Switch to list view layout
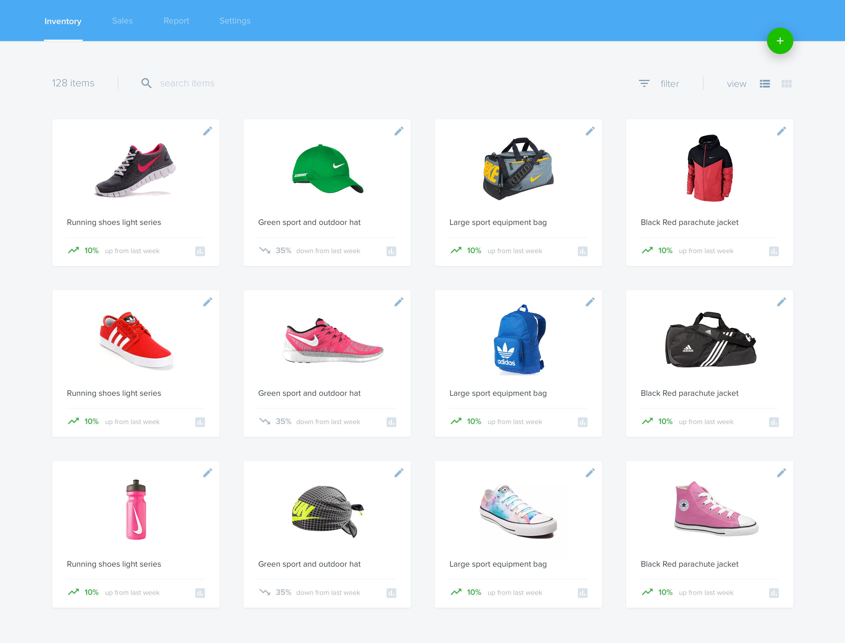This screenshot has height=643, width=845. coord(765,83)
